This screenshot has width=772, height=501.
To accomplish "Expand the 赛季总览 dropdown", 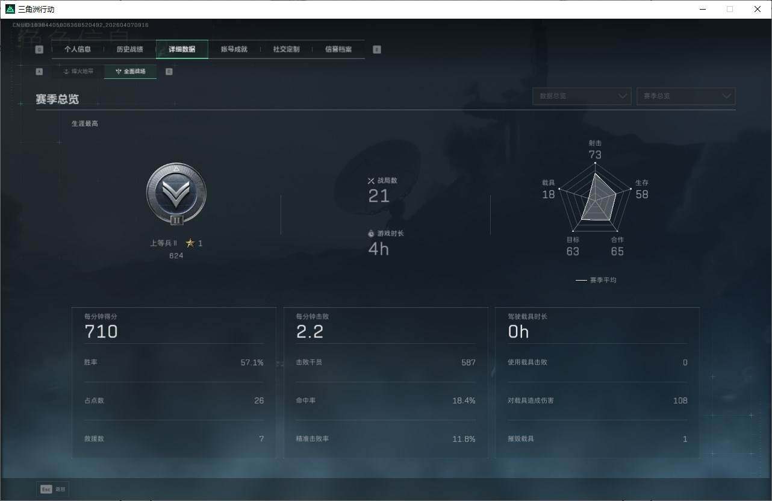I will (x=686, y=96).
